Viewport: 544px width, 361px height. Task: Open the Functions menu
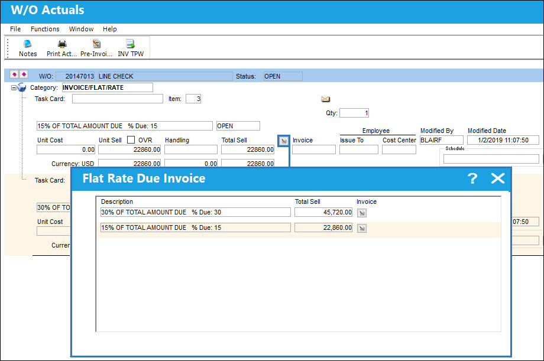coord(45,29)
